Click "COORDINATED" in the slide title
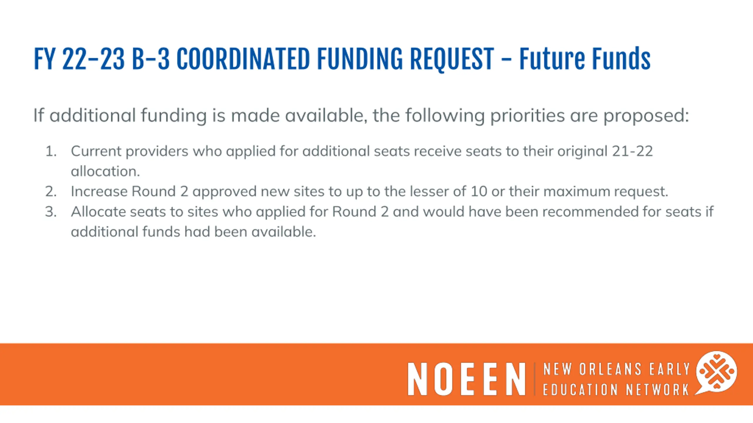Screen dimensions: 753x423 point(243,59)
